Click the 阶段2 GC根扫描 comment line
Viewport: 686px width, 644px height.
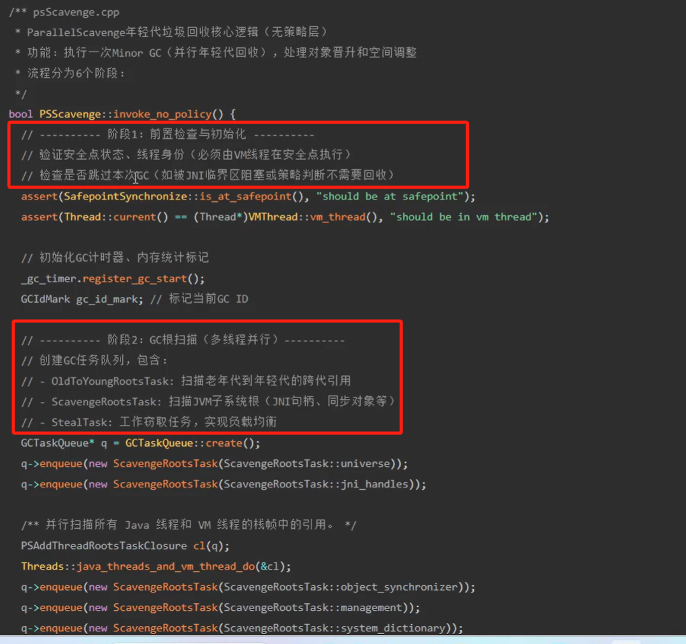pyautogui.click(x=183, y=340)
